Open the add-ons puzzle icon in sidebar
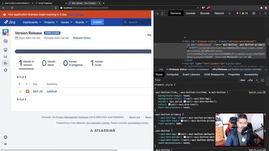The height and width of the screenshot is (151, 269). (5, 70)
